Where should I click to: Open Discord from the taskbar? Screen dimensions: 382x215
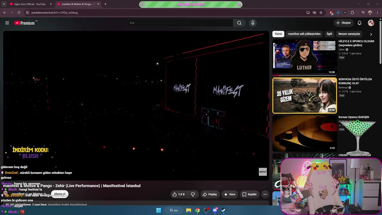coord(215,210)
